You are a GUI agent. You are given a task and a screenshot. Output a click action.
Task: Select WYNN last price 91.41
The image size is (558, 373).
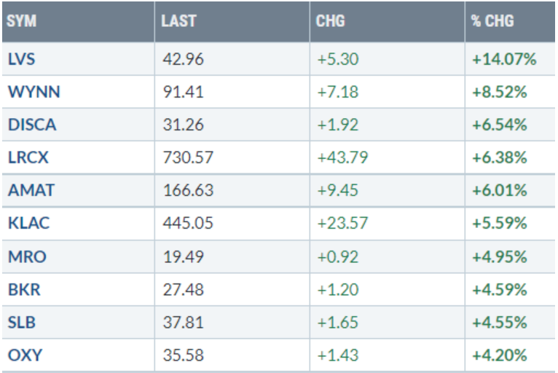pos(183,92)
